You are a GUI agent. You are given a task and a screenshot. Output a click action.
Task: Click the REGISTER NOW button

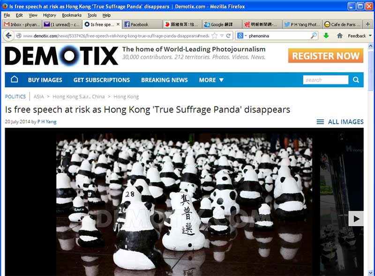point(326,56)
